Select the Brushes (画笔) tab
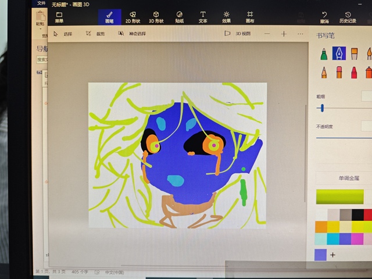Image resolution: width=372 pixels, height=279 pixels. point(109,17)
